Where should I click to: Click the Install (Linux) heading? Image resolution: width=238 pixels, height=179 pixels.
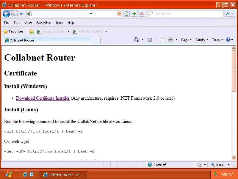(21, 109)
